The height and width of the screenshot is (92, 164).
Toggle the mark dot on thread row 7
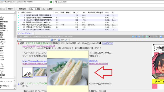[19, 15]
